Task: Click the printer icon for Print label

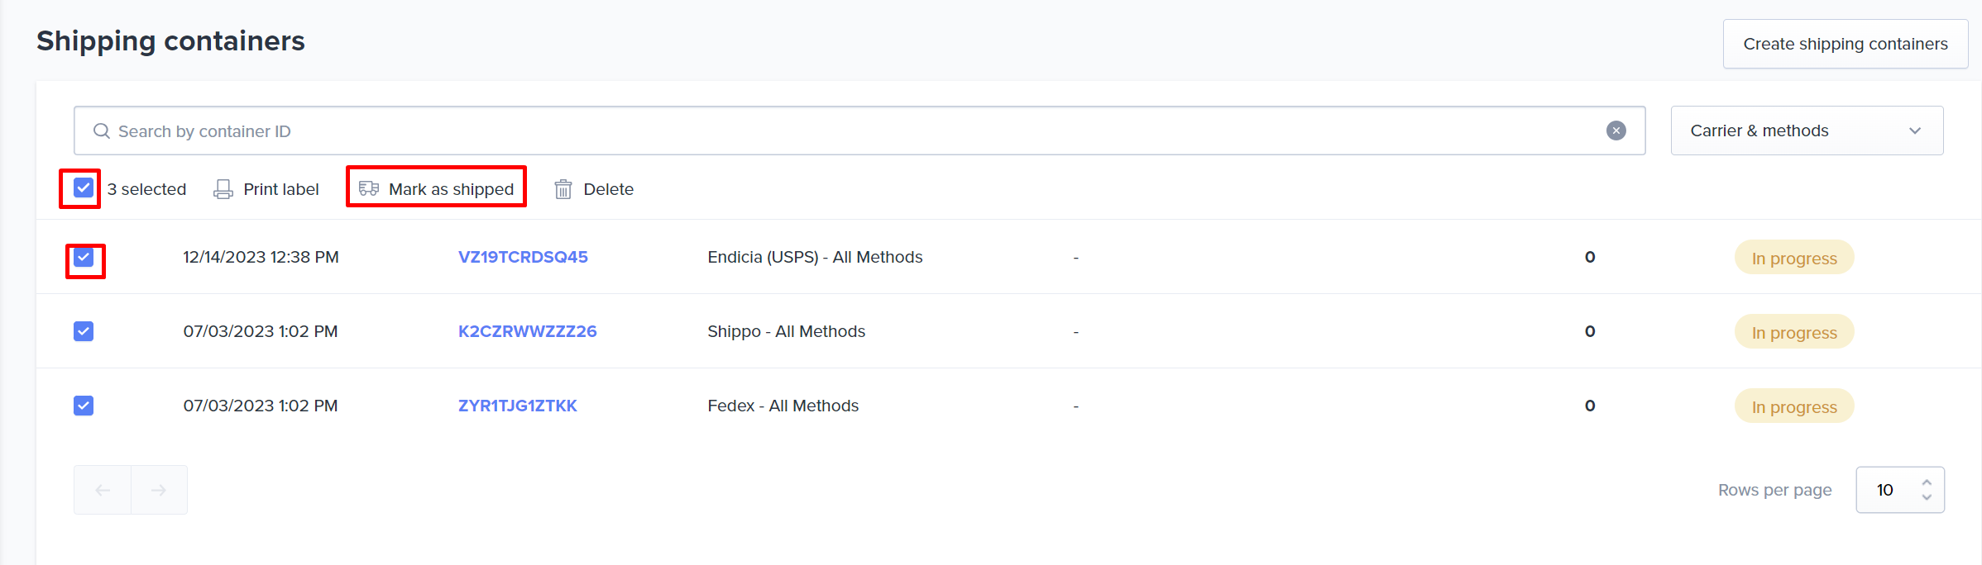Action: [223, 189]
